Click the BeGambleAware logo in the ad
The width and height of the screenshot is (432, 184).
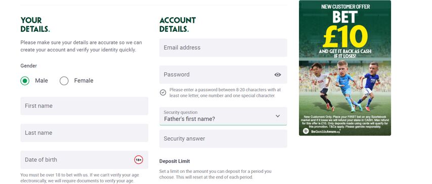click(325, 132)
